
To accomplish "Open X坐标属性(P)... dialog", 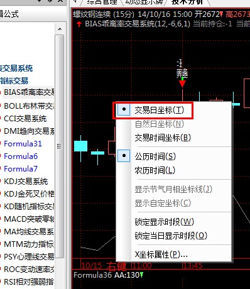I will point(161,254).
